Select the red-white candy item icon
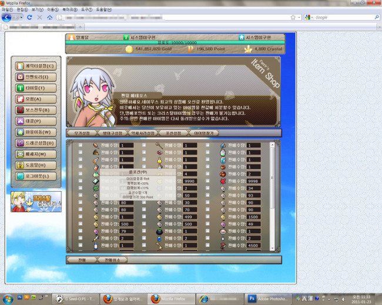Screen dimensions: 382x305 [x=159, y=152]
